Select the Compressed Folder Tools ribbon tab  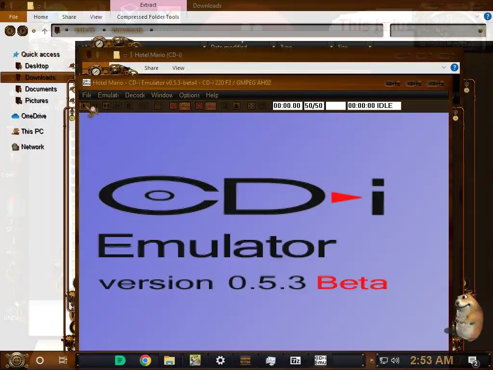point(148,17)
